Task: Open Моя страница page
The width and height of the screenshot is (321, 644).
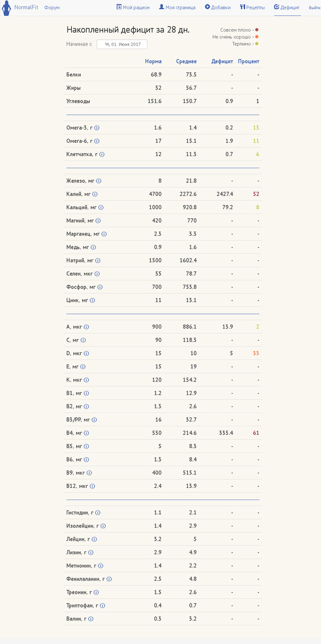Action: tap(177, 7)
